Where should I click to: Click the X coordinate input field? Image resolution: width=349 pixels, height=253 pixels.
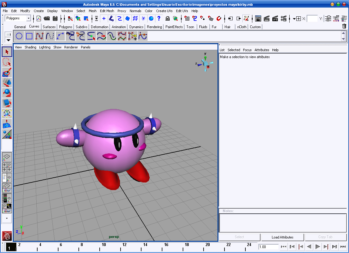312,19
